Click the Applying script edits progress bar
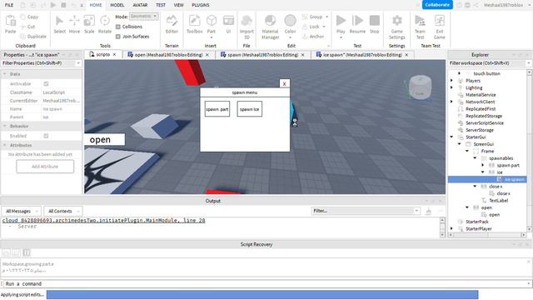The image size is (533, 300). point(262,295)
